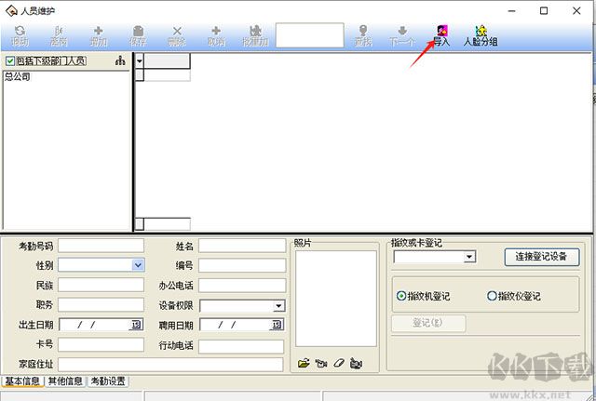Click the 卡号 input field
This screenshot has height=401, width=596.
click(102, 344)
